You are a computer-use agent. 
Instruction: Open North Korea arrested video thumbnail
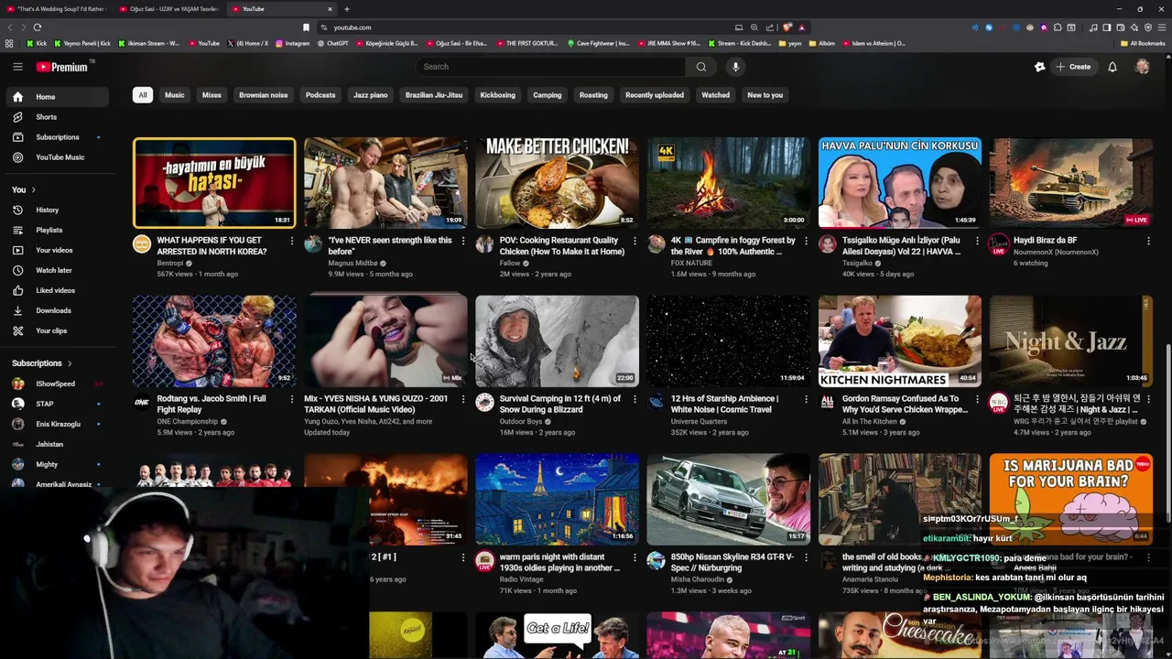tap(214, 182)
